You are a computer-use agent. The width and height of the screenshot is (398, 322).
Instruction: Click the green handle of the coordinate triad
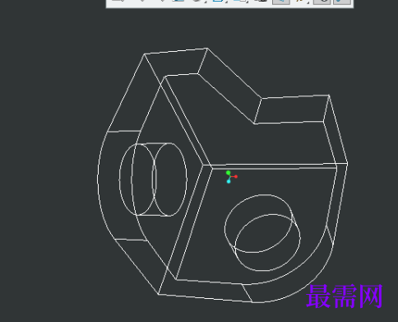228,173
